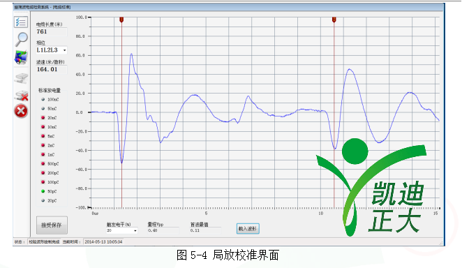The image size is (469, 268).
Task: Select the magnifying glass zoom tool
Action: [x=22, y=39]
